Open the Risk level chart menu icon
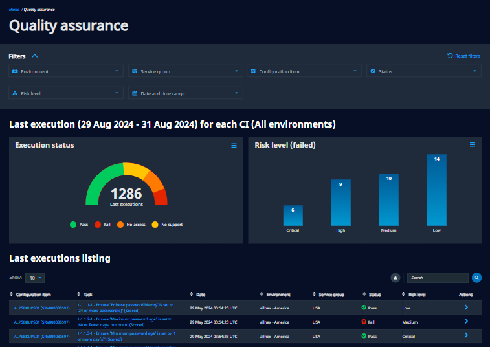490x347 pixels. tap(473, 144)
